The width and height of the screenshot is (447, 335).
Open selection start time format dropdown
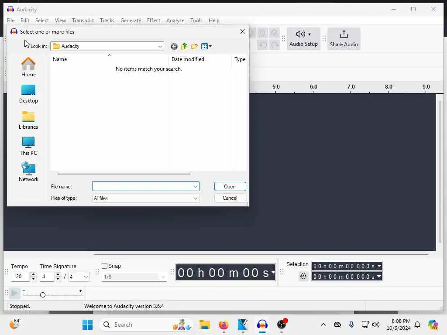pyautogui.click(x=379, y=266)
